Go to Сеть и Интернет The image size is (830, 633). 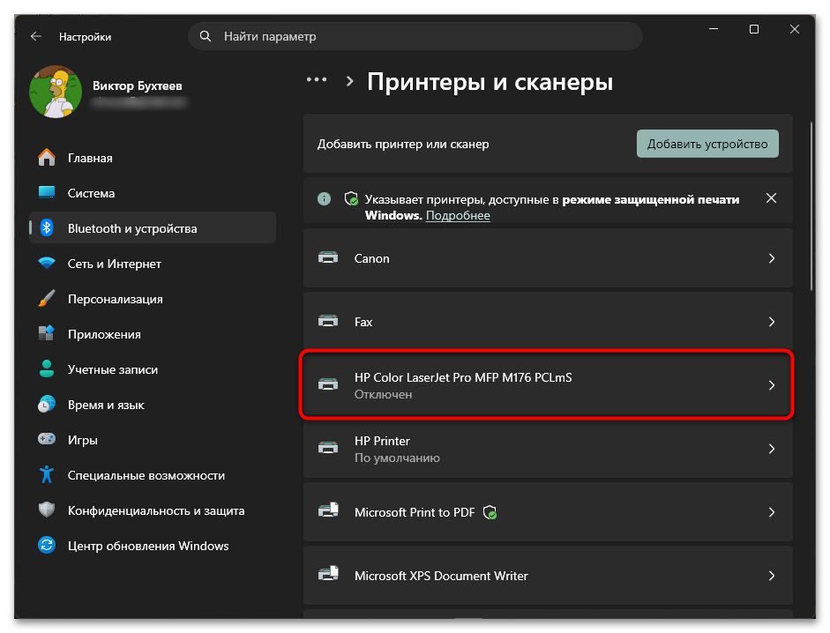(x=153, y=263)
